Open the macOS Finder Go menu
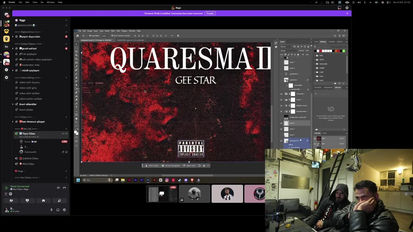 [42, 2]
